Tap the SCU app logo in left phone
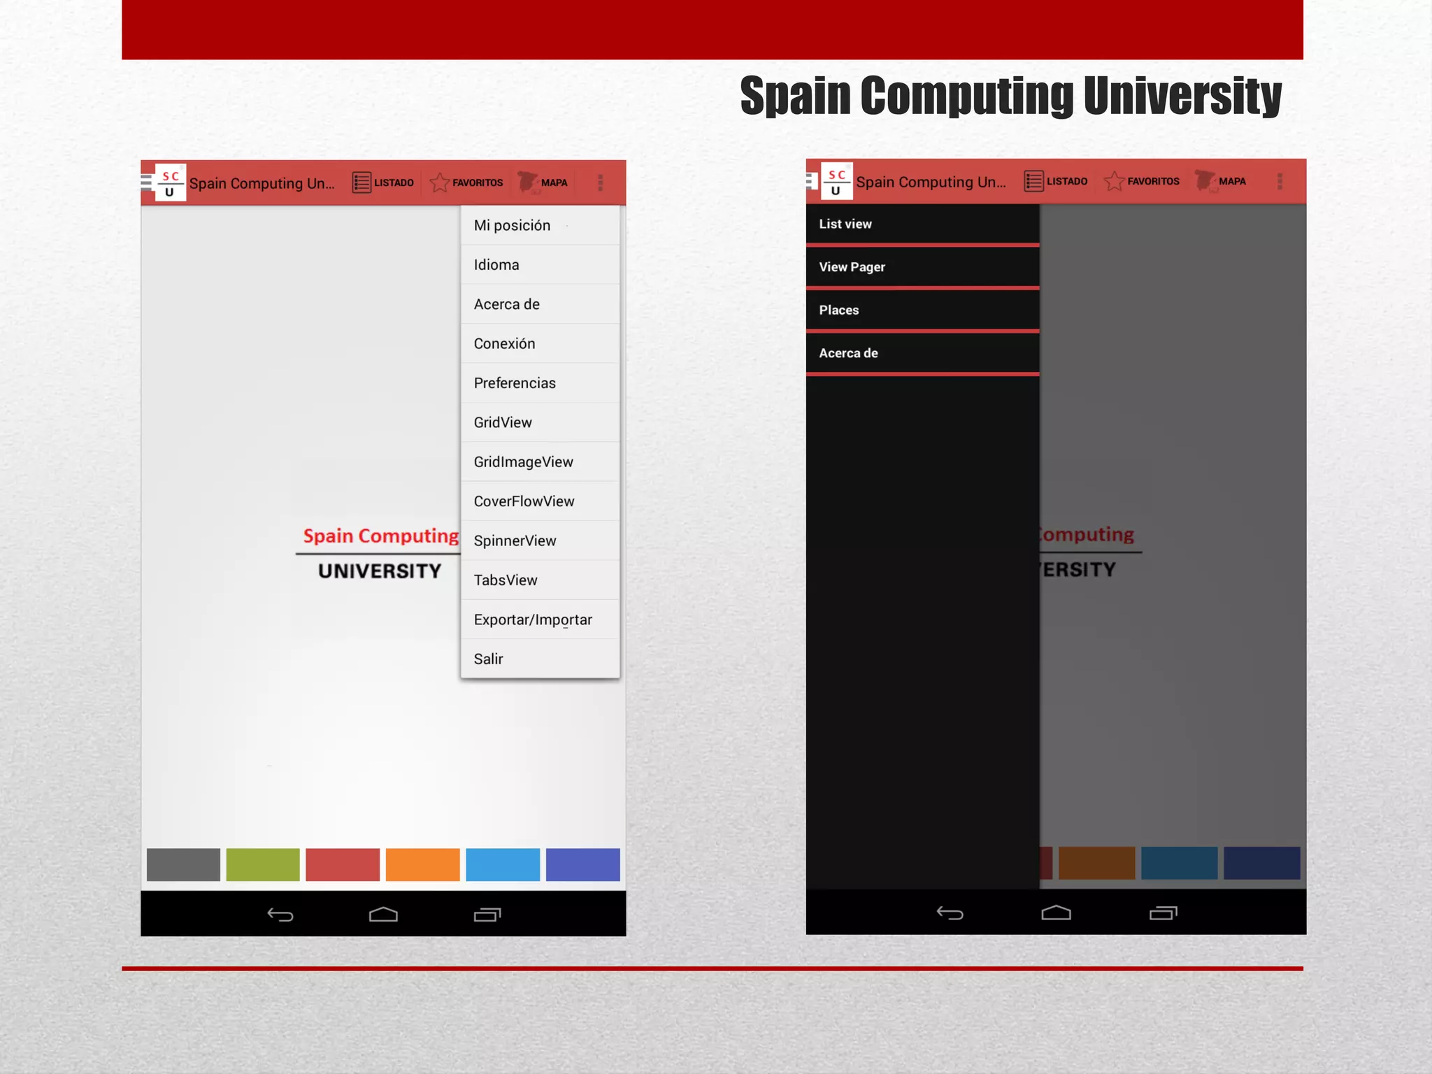The width and height of the screenshot is (1432, 1074). [171, 183]
